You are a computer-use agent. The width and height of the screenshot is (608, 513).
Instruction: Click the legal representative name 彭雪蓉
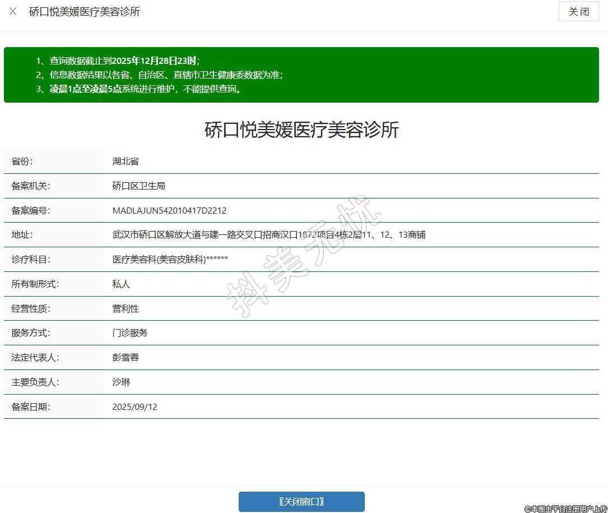pos(126,358)
